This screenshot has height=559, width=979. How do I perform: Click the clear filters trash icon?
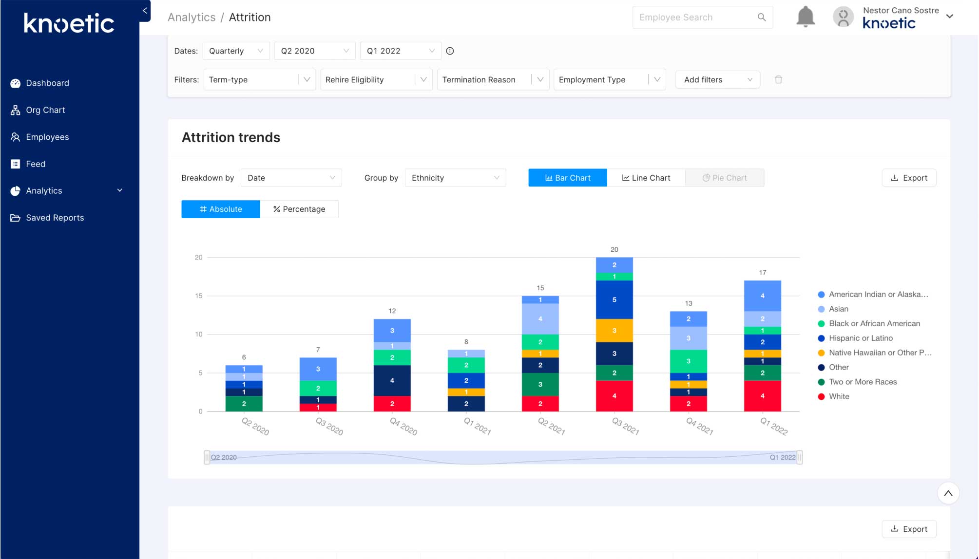pos(779,79)
